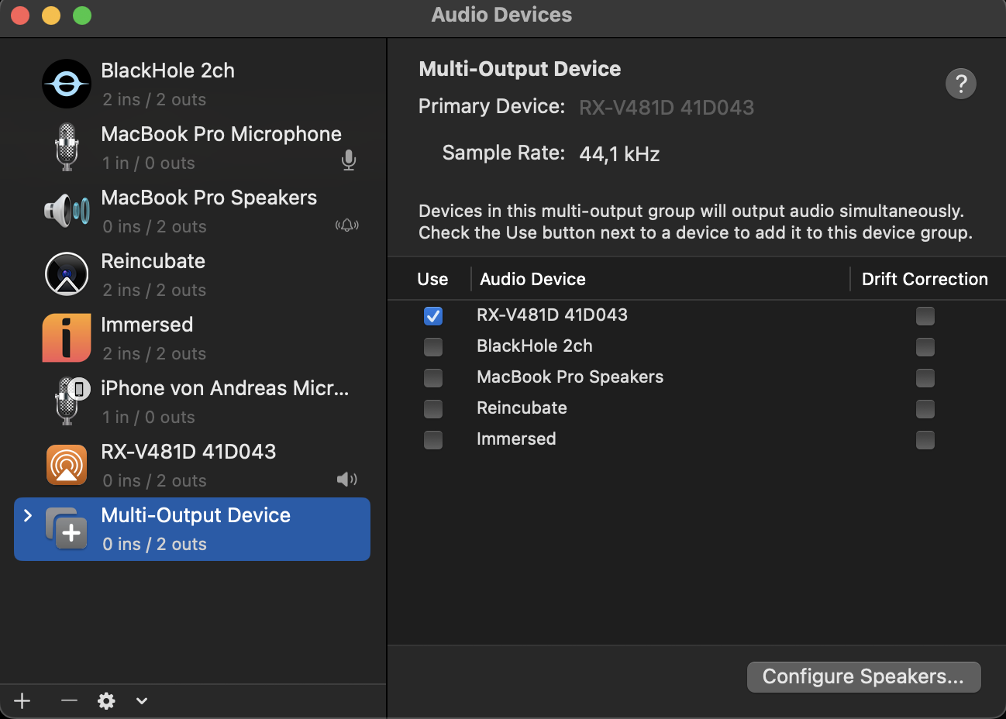Click the default input microphone indicator
The width and height of the screenshot is (1006, 719).
coord(348,160)
